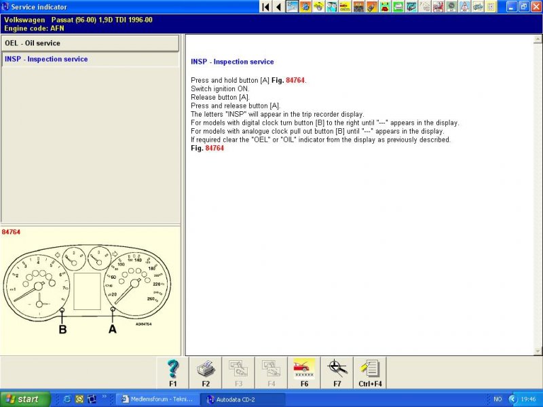Screen dimensions: 543x407
Task: Expand hidden system tray icons arrow
Action: pos(512,399)
